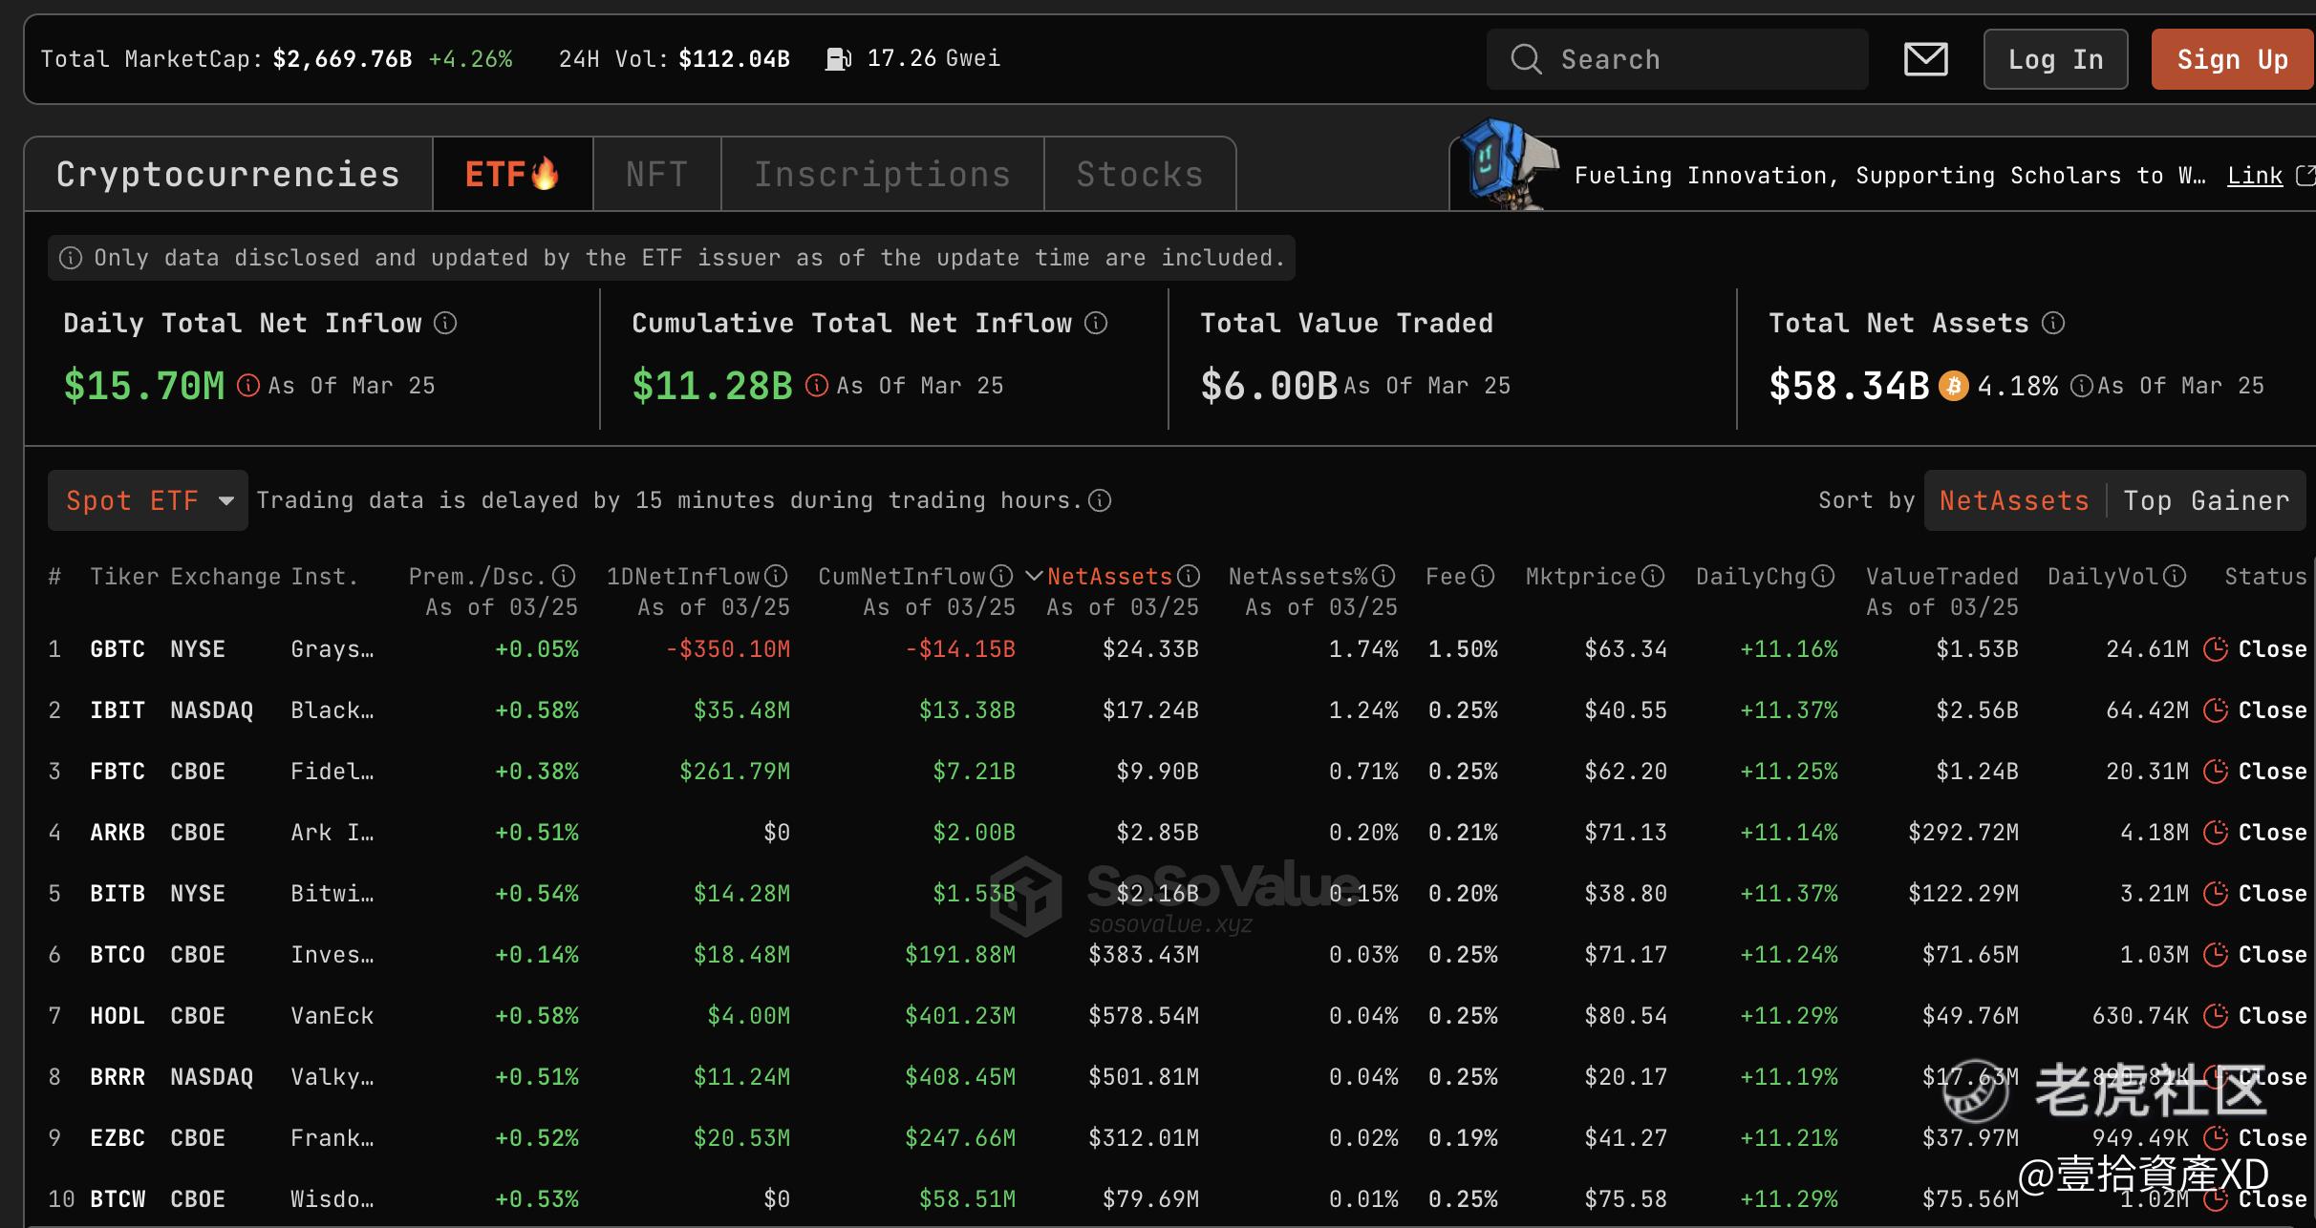Click the Total MarketCap $2,669.76B value
Image resolution: width=2316 pixels, height=1228 pixels.
click(342, 59)
